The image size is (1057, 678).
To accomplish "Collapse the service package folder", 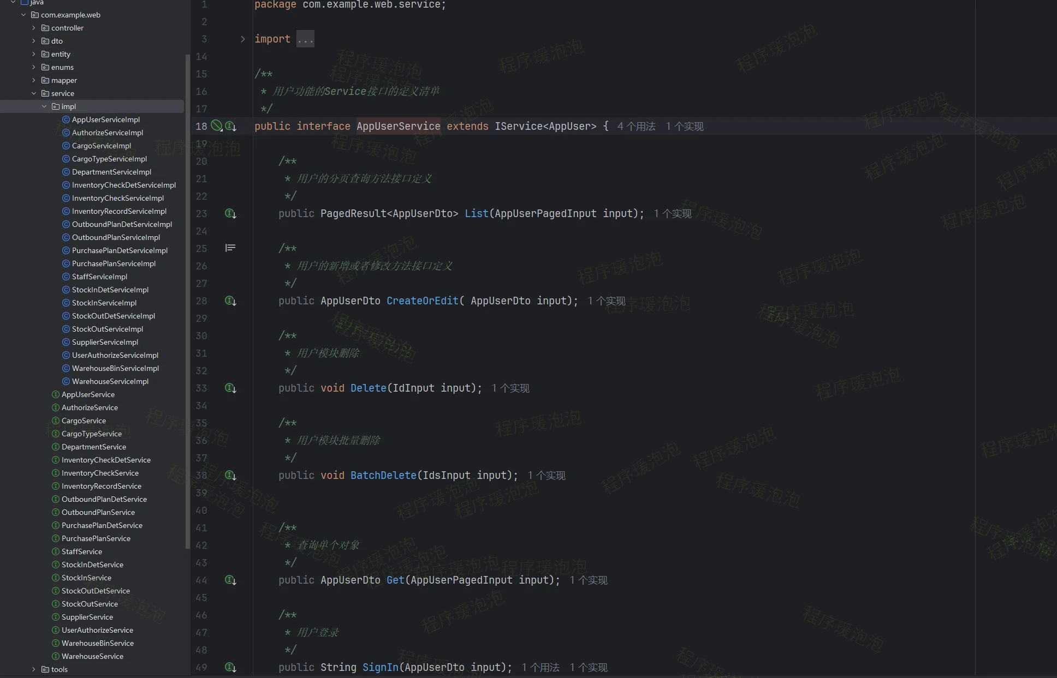I will click(x=34, y=93).
